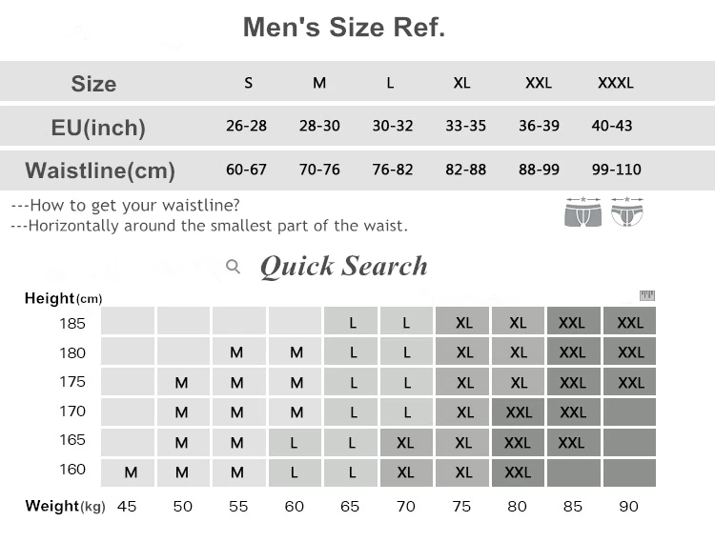Click XXL cell at height 160, weight 80
This screenshot has height=542, width=715.
point(518,472)
